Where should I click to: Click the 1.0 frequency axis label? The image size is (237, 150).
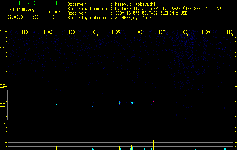click(x=3, y=67)
